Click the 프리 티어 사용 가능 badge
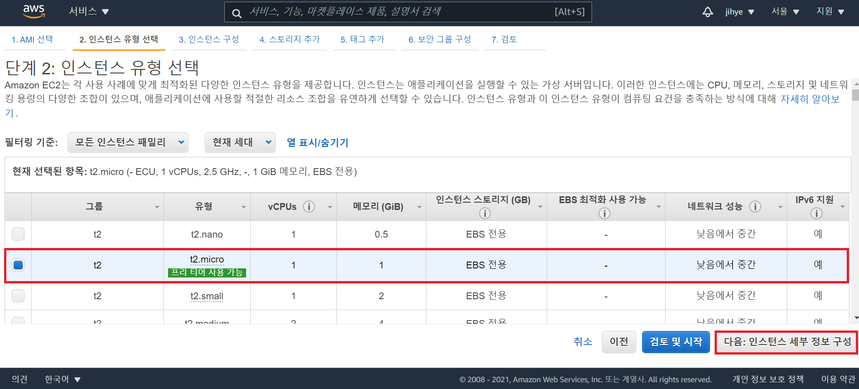 click(207, 272)
